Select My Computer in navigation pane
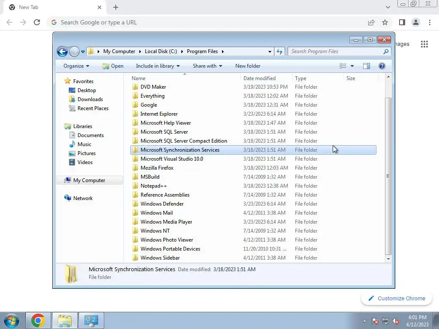 click(x=89, y=180)
